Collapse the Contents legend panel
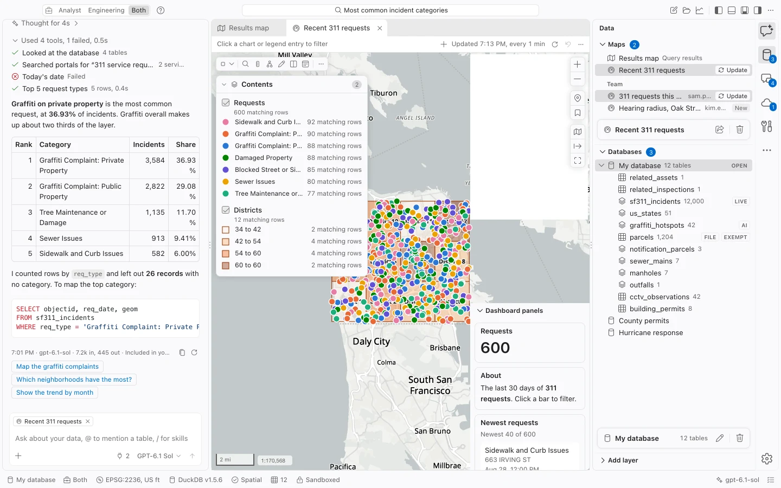781x488 pixels. coord(224,85)
